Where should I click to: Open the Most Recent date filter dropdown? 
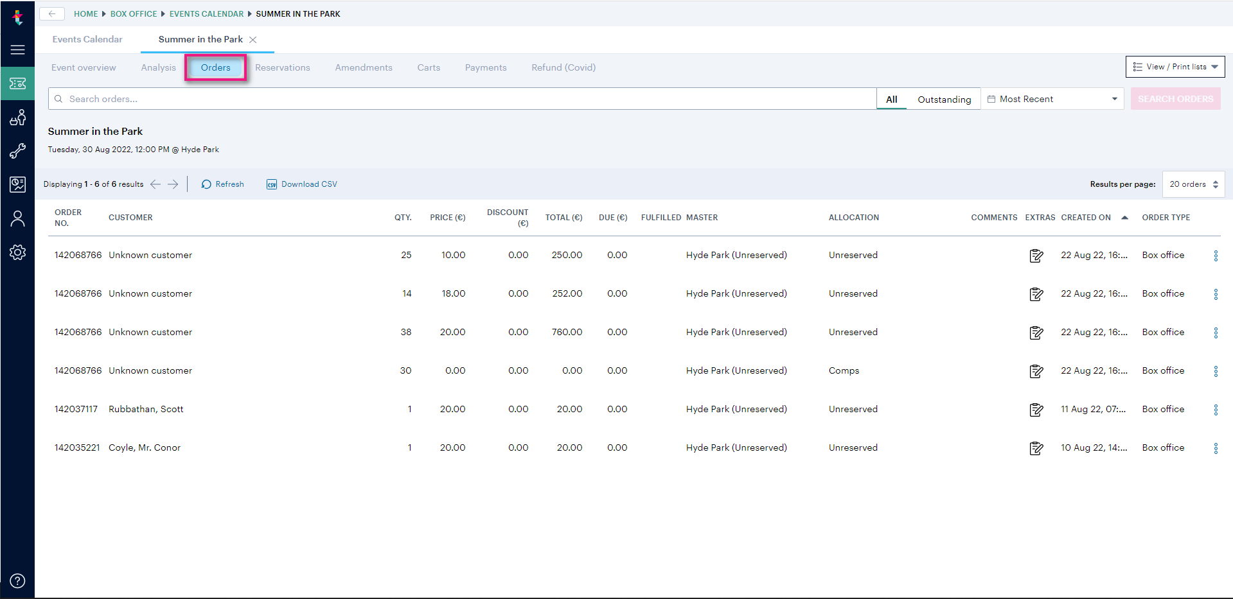1052,99
